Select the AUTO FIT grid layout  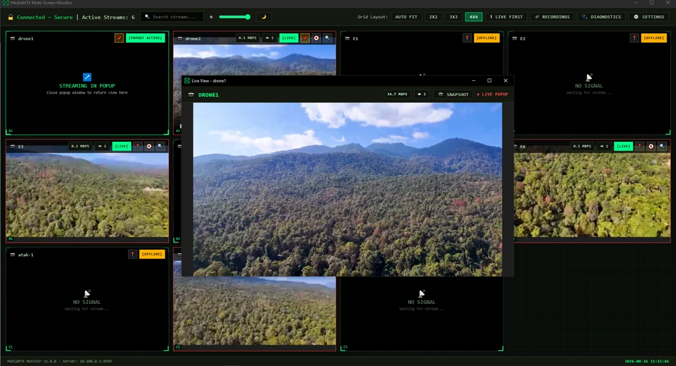coord(406,17)
